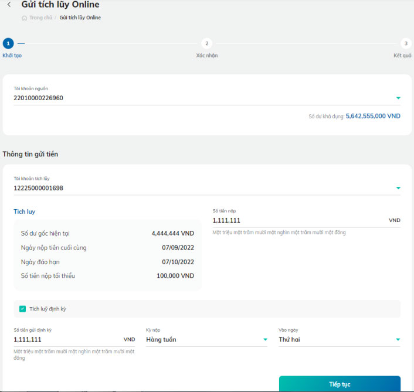This screenshot has height=392, width=414.
Task: Select step 1 Khởi tạo circle
Action: pyautogui.click(x=8, y=43)
